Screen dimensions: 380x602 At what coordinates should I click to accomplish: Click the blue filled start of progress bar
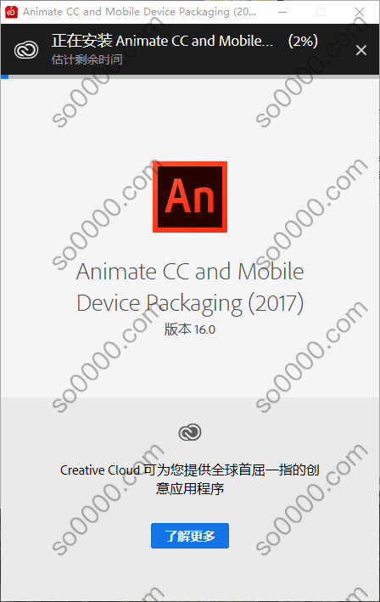(x=4, y=76)
